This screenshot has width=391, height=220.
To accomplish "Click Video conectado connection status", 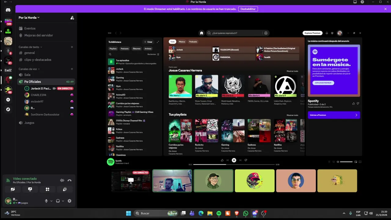I will (x=25, y=179).
